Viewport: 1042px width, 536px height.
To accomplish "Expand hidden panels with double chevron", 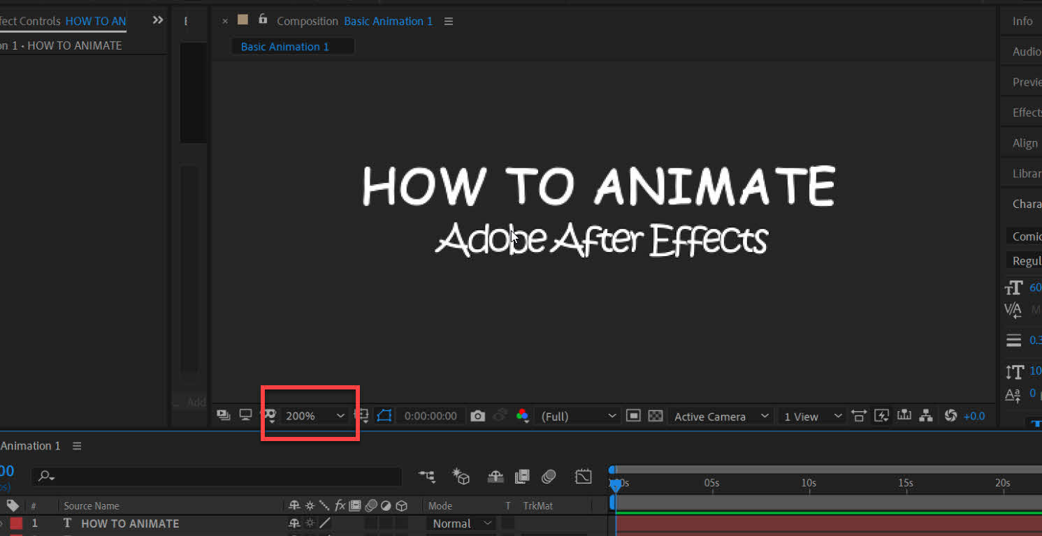I will 158,20.
